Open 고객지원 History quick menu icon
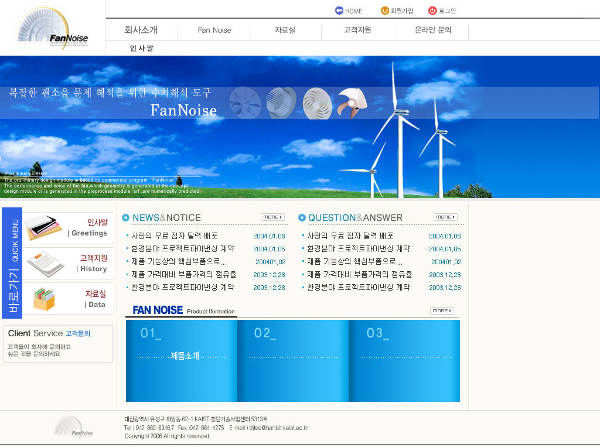Viewport: 600px width, 447px height. tap(45, 264)
